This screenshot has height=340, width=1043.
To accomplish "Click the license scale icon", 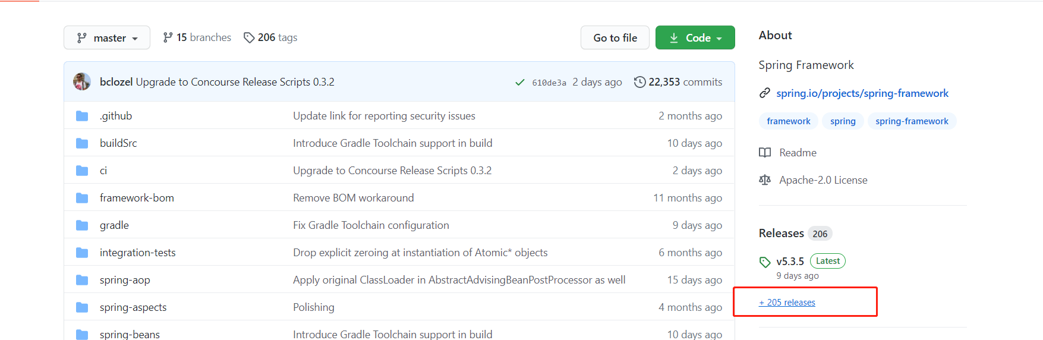I will 765,180.
